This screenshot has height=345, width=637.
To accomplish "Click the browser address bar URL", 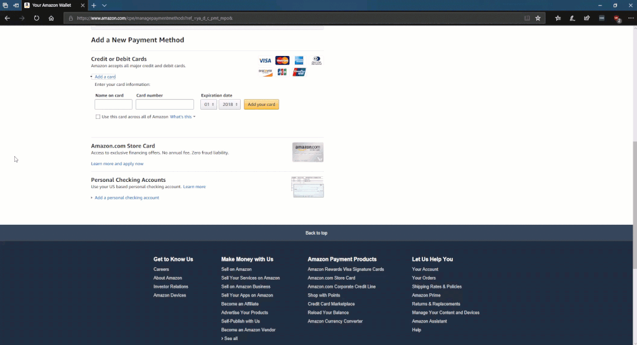I will coord(154,18).
